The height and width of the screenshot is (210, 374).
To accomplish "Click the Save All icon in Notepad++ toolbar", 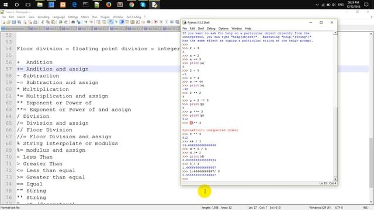I will (19, 22).
